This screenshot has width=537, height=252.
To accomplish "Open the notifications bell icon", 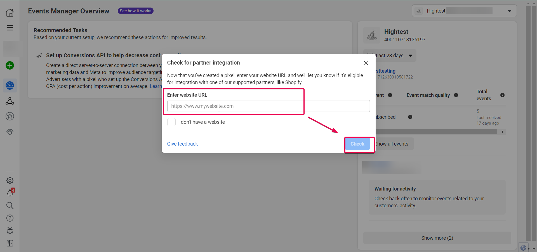I will 10,193.
